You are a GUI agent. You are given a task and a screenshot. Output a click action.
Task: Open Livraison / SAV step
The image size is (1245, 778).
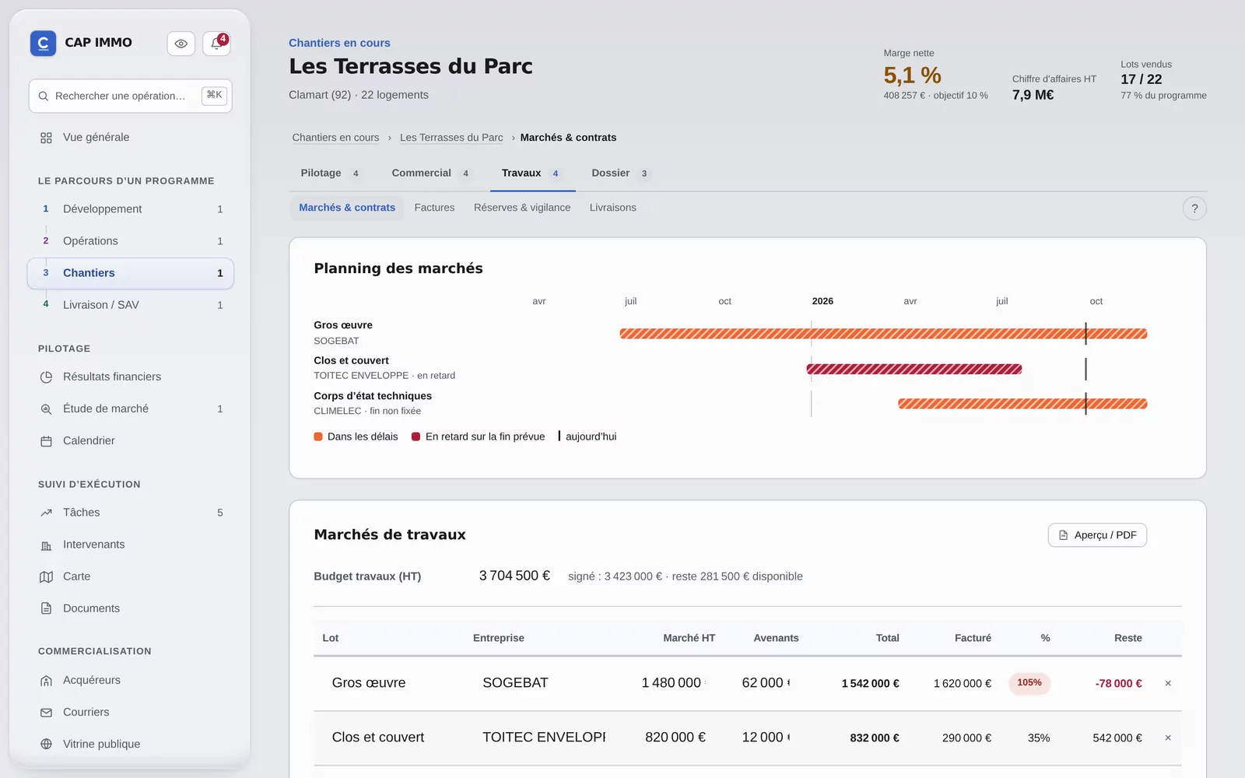pos(131,305)
